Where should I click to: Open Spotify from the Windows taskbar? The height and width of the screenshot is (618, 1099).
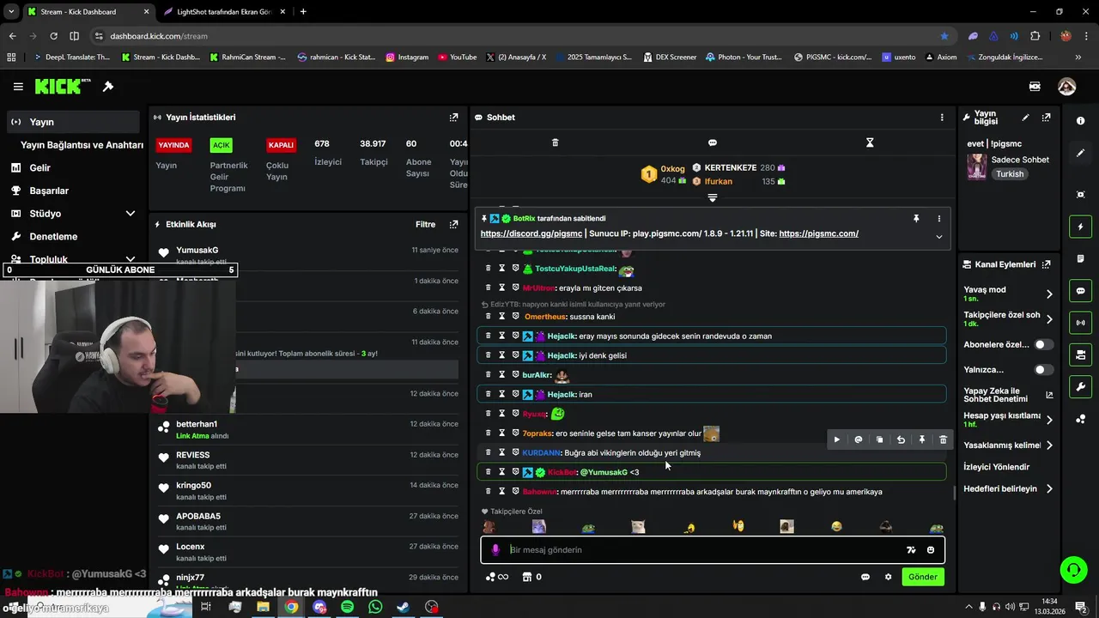click(347, 607)
